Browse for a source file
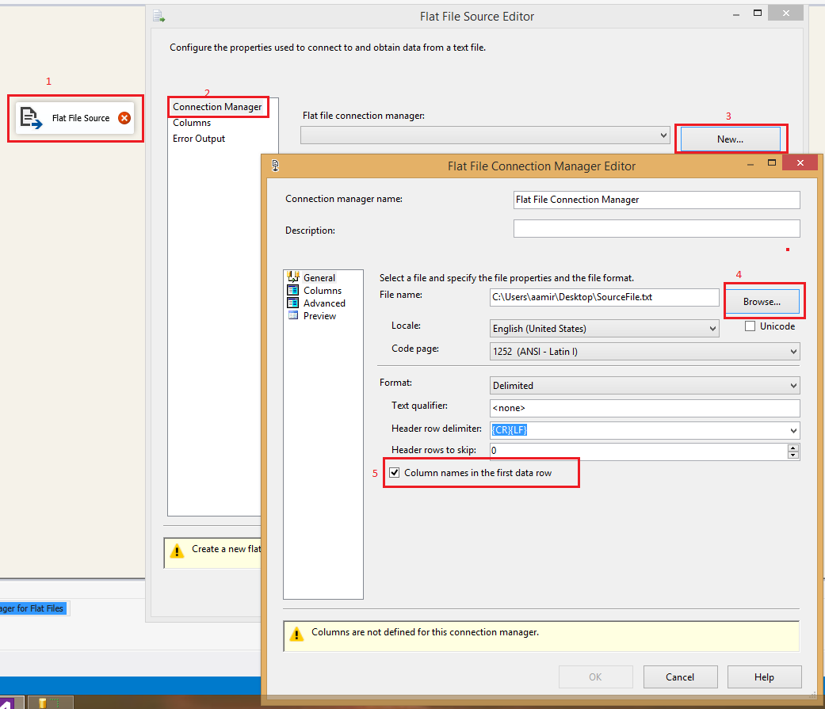The width and height of the screenshot is (825, 709). click(763, 301)
